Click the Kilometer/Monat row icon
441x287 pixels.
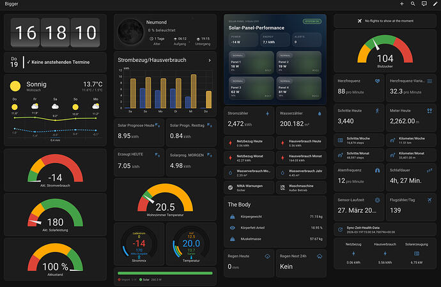pos(392,155)
